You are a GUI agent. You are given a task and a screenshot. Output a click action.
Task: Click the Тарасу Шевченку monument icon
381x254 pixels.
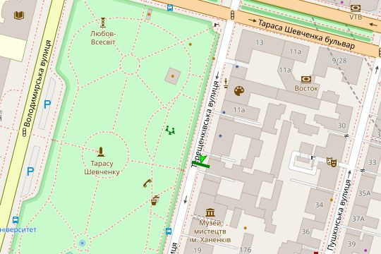coord(101,152)
